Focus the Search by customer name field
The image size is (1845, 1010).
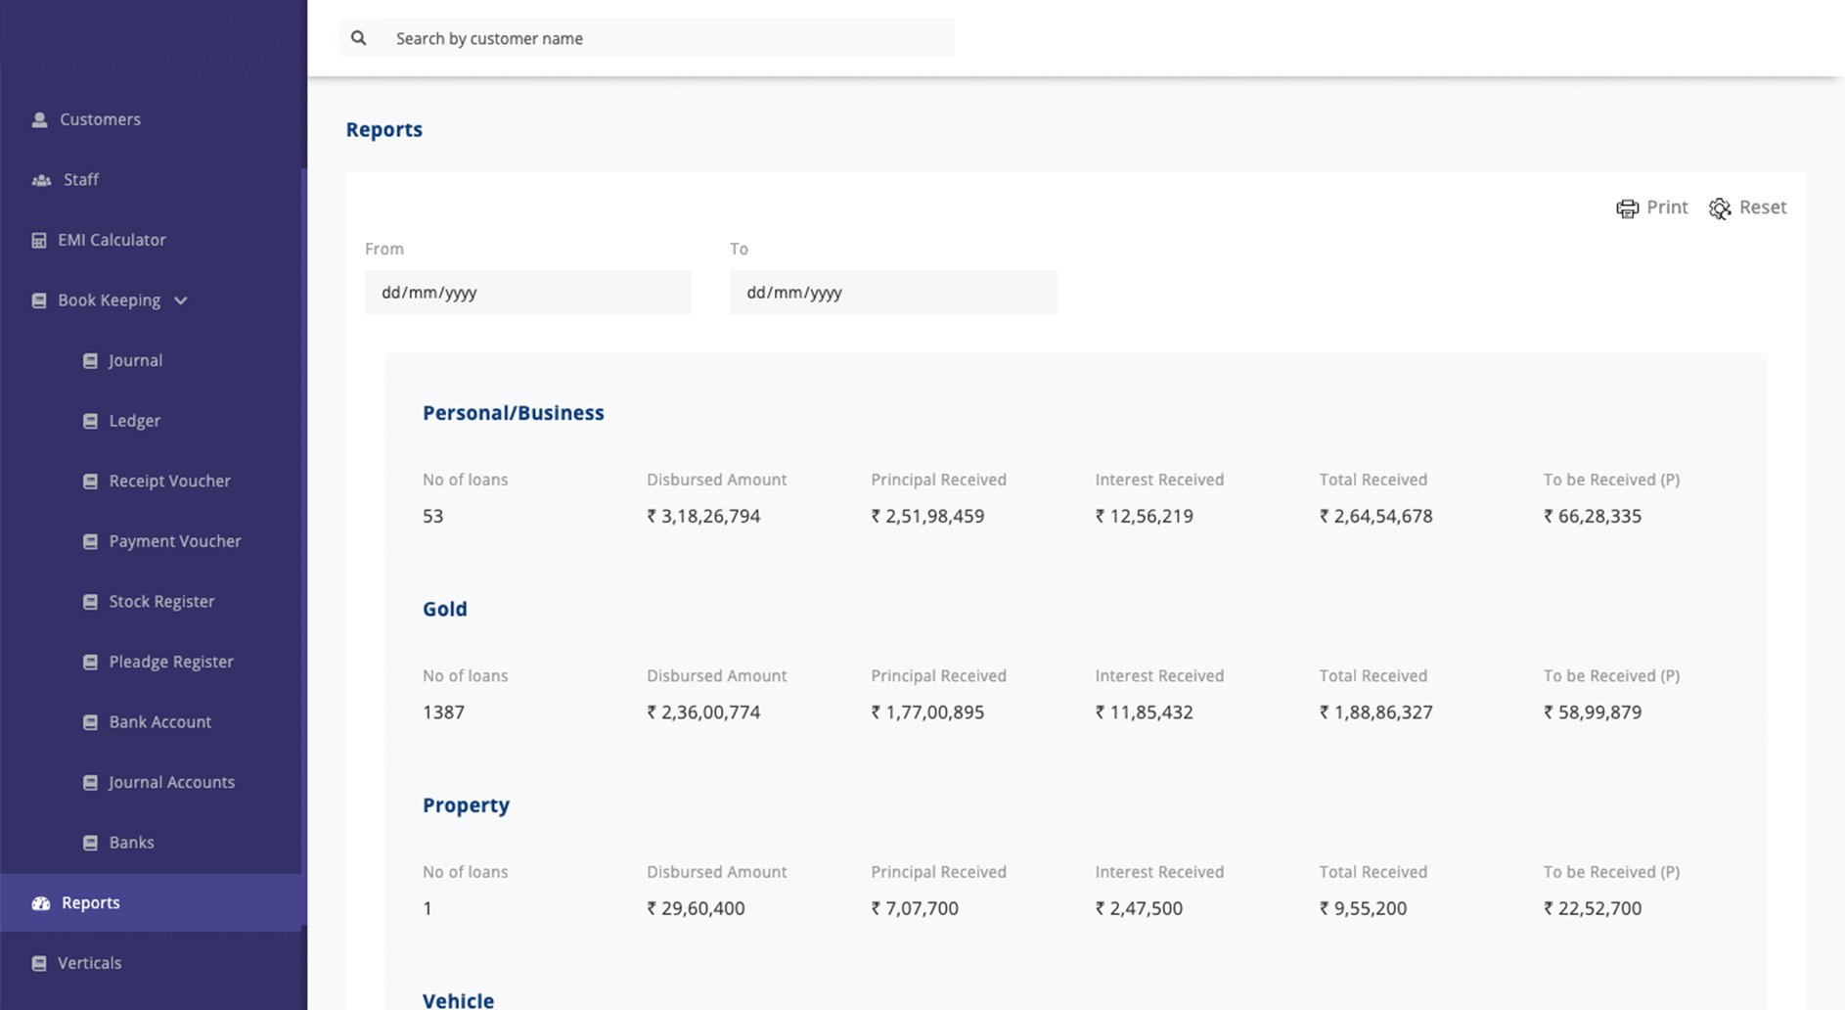pyautogui.click(x=647, y=38)
